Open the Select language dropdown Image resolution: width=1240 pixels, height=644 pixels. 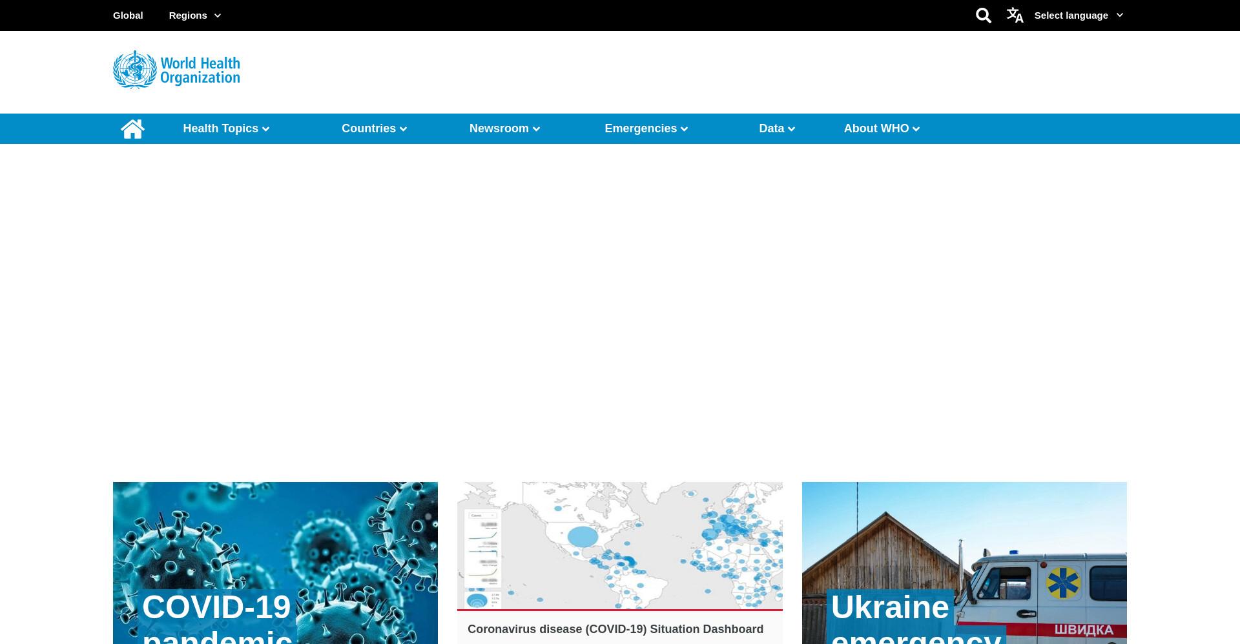click(x=1079, y=15)
